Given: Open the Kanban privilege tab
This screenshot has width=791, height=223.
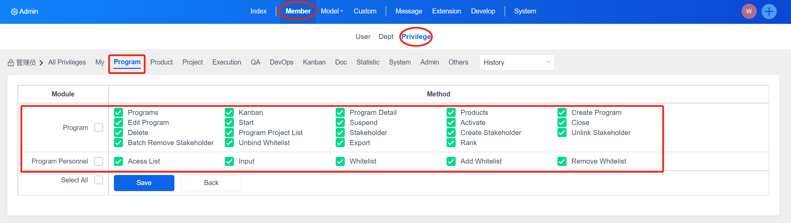Looking at the screenshot, I should [314, 62].
